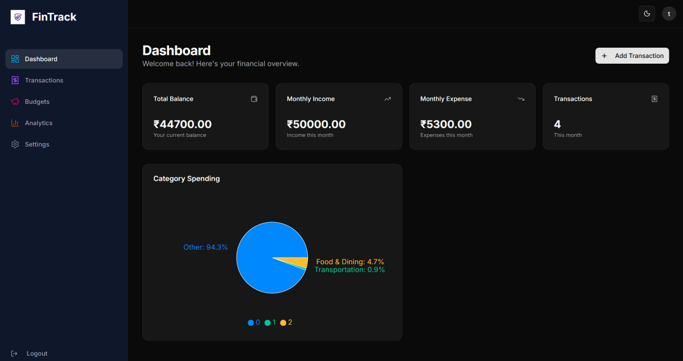The height and width of the screenshot is (361, 683).
Task: Click the wallet icon on Total Balance card
Action: 254,99
